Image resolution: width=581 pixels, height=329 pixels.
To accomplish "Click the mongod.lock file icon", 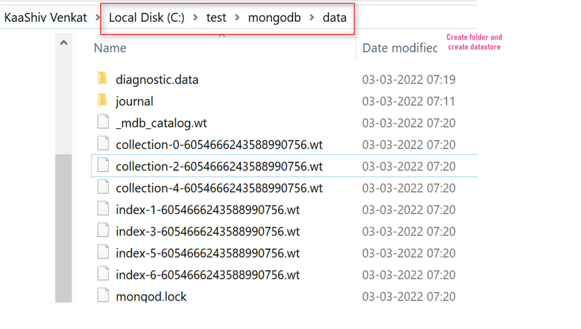I will tap(103, 295).
